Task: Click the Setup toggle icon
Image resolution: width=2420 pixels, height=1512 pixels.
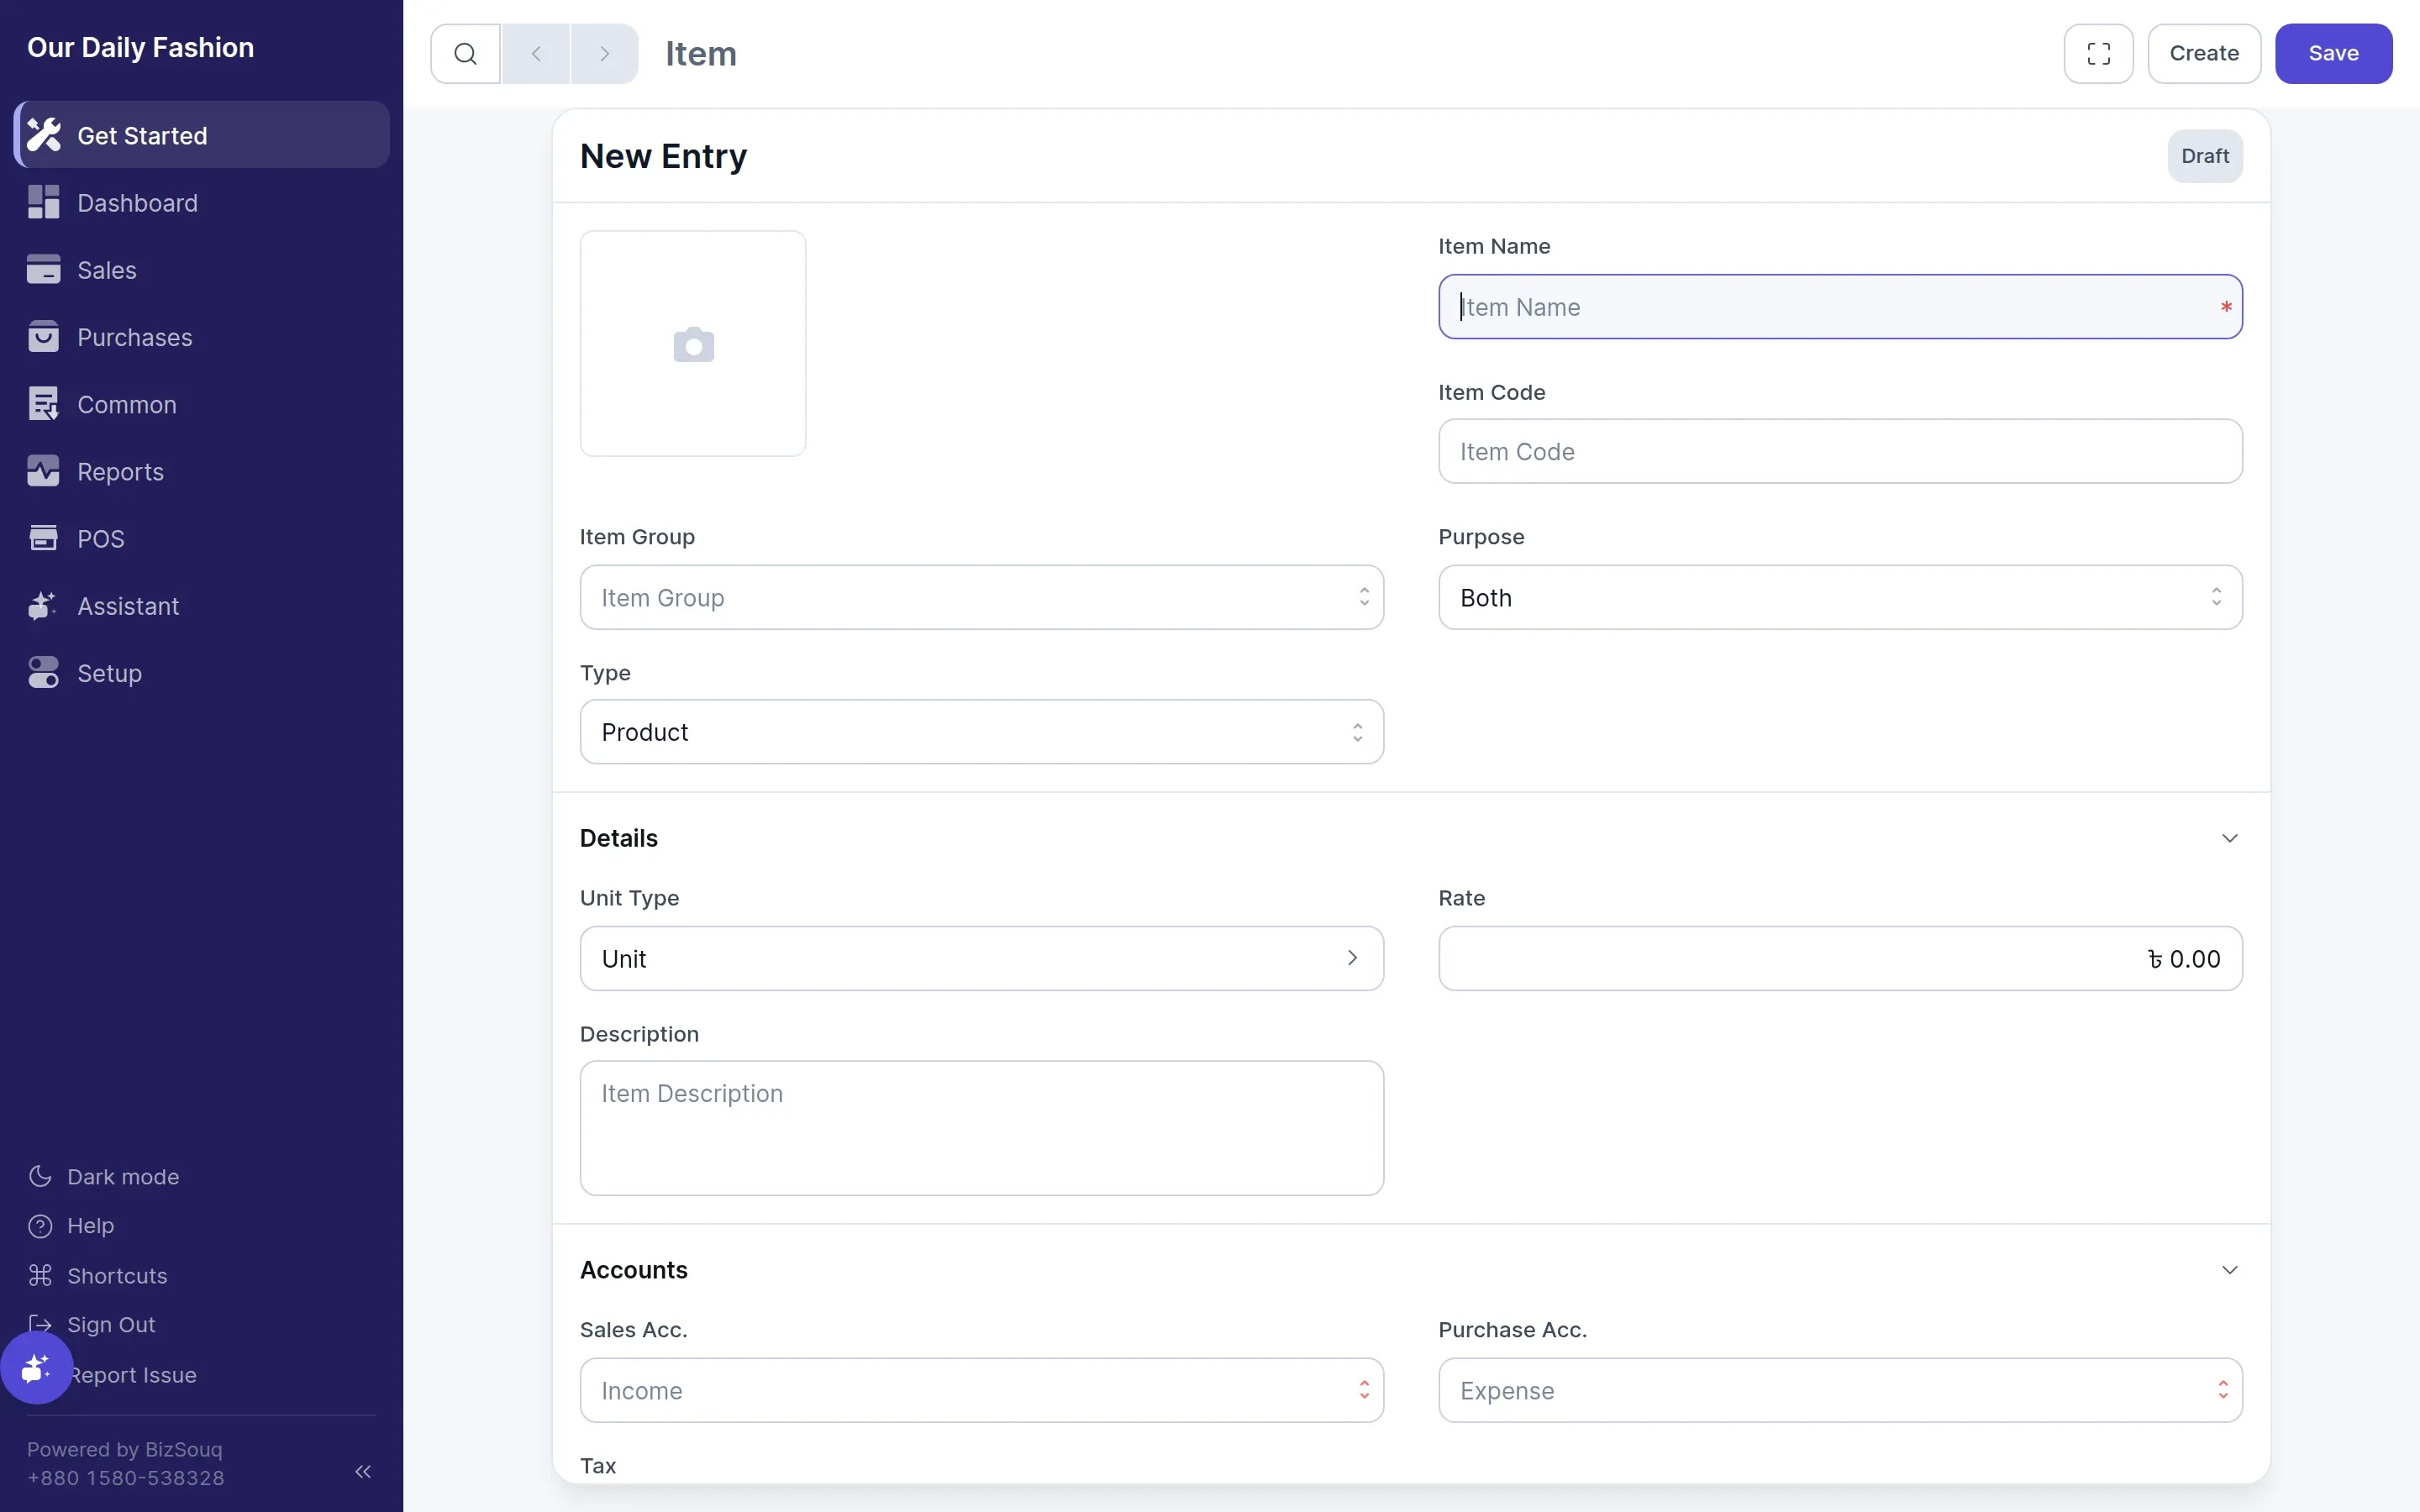Action: 43,672
